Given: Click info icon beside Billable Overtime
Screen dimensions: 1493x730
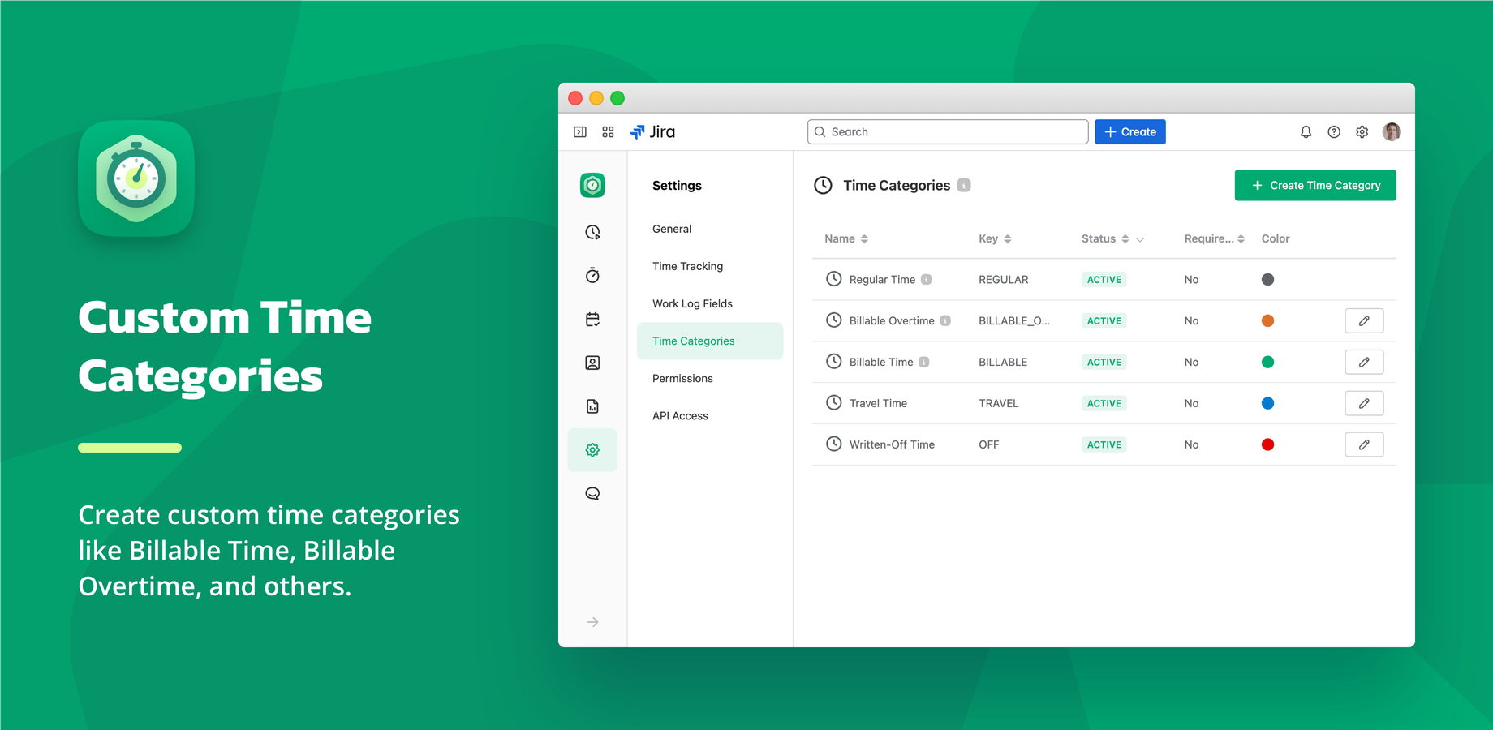Looking at the screenshot, I should [x=945, y=320].
